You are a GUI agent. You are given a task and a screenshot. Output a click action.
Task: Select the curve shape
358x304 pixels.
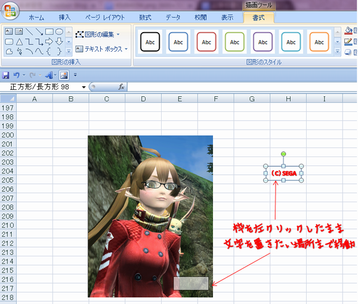coord(39,52)
